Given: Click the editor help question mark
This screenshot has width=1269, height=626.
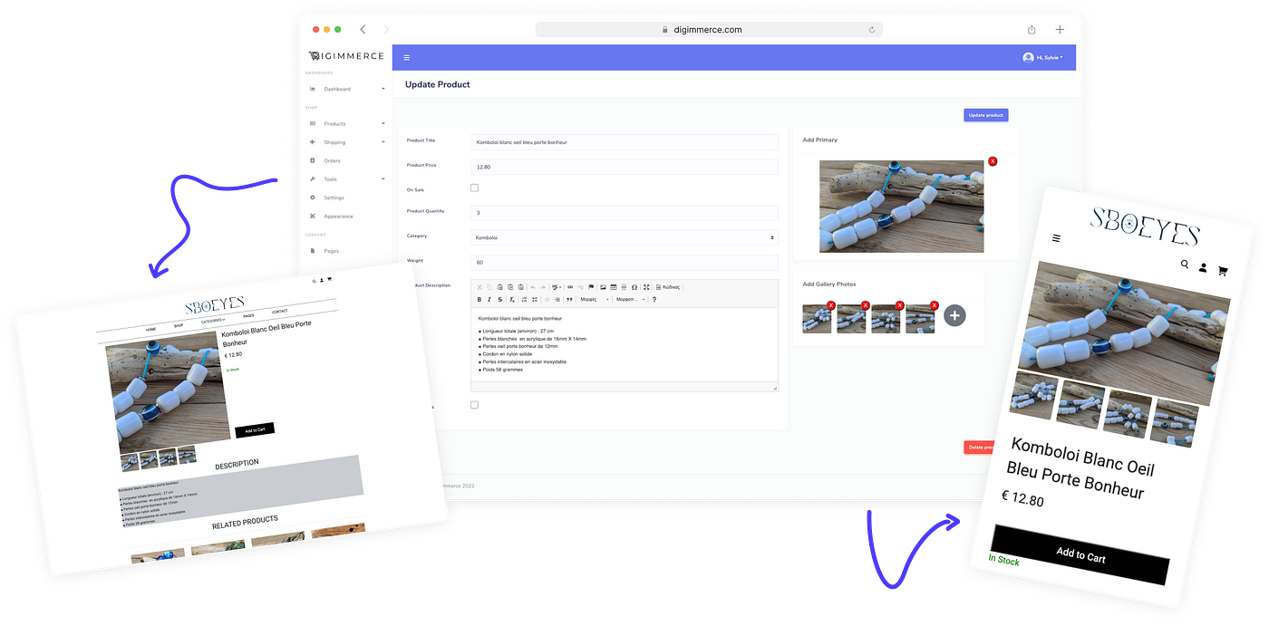Looking at the screenshot, I should tap(654, 300).
